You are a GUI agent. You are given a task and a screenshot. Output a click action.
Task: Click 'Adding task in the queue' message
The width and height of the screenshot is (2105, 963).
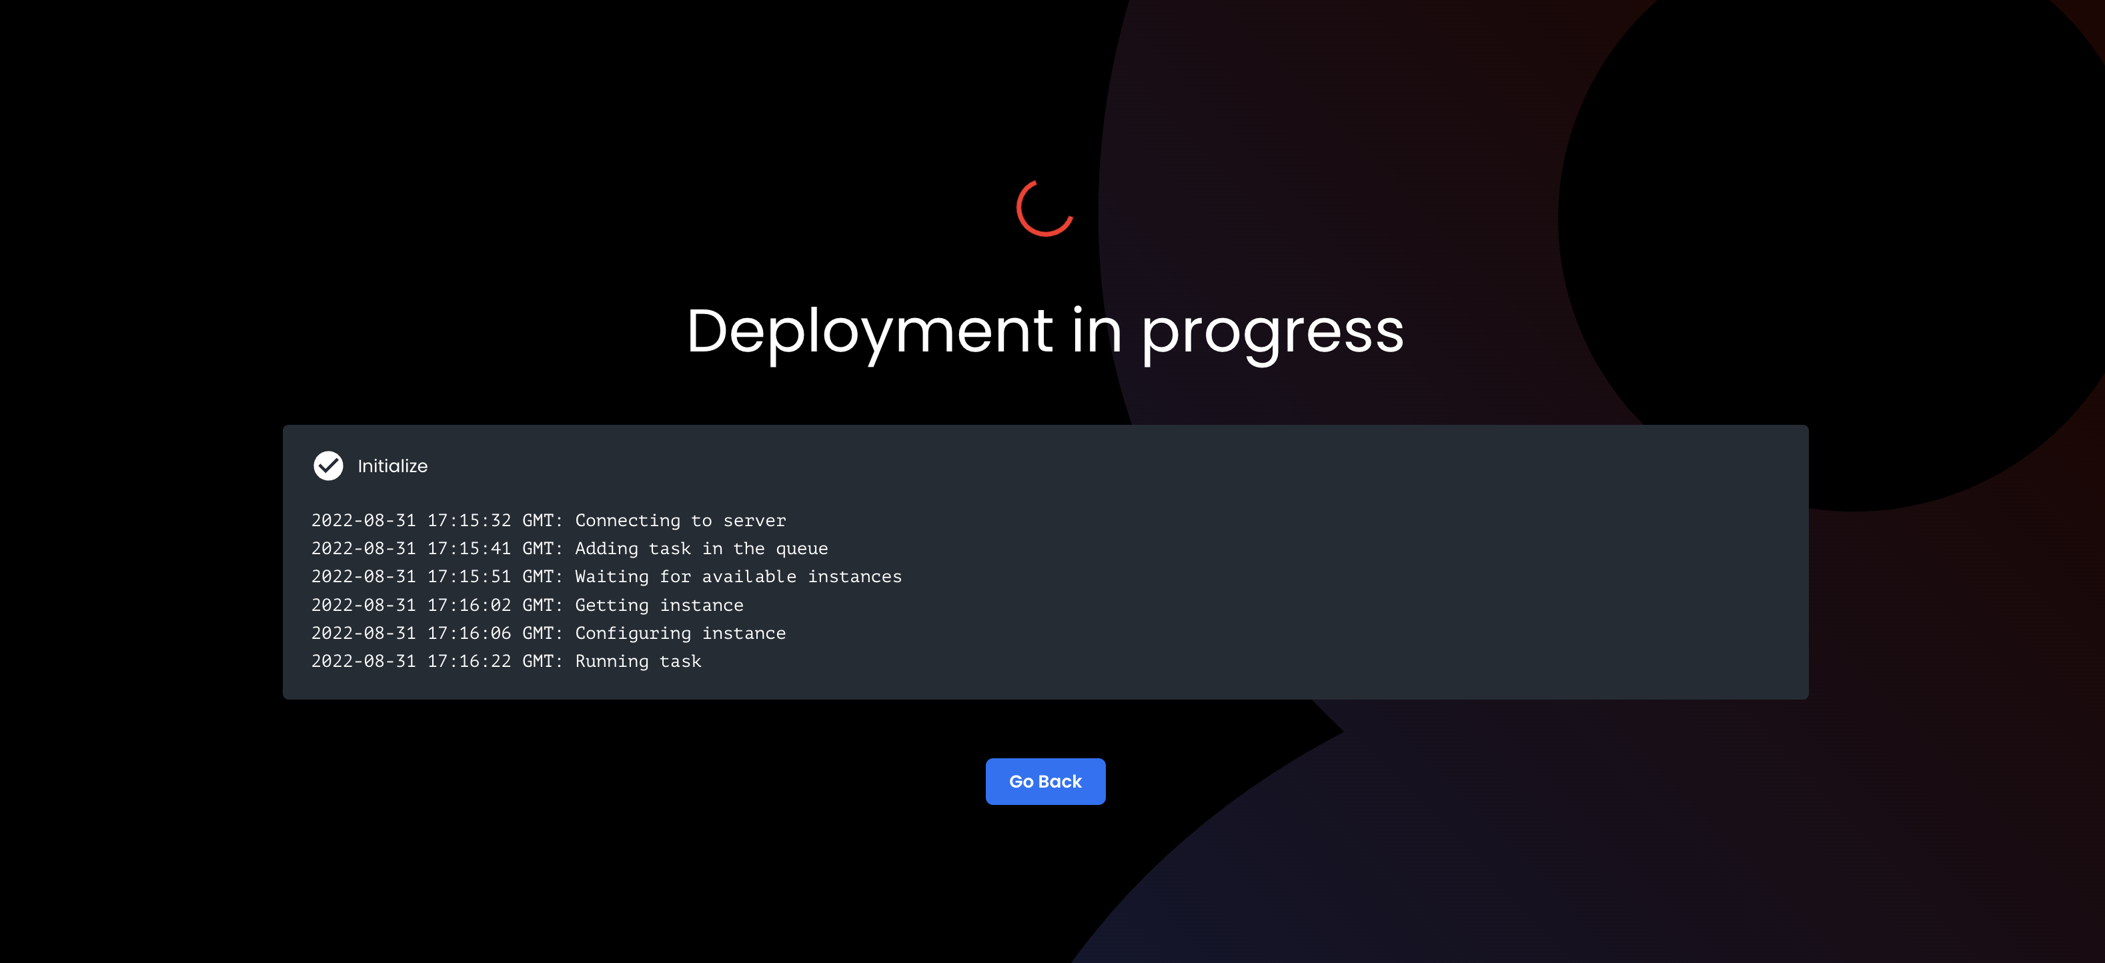pyautogui.click(x=701, y=549)
